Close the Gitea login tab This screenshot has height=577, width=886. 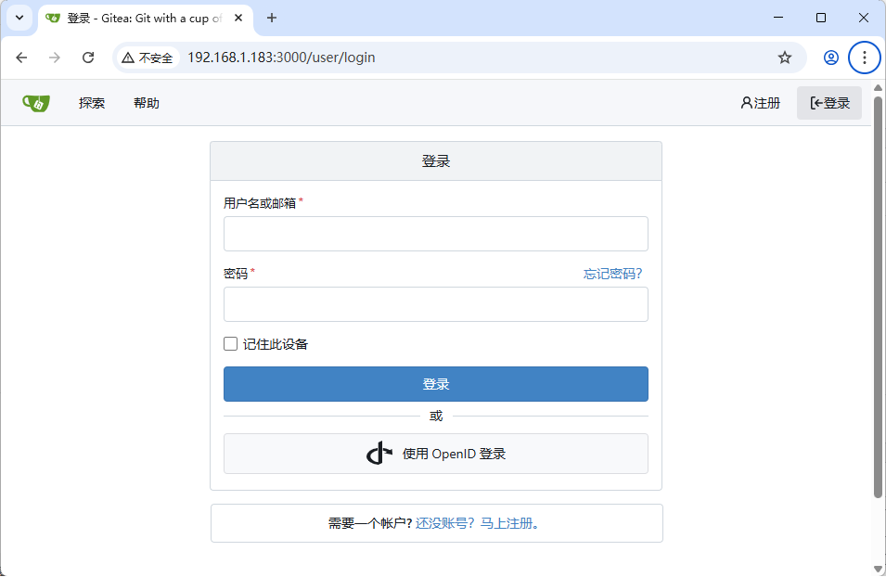(238, 18)
